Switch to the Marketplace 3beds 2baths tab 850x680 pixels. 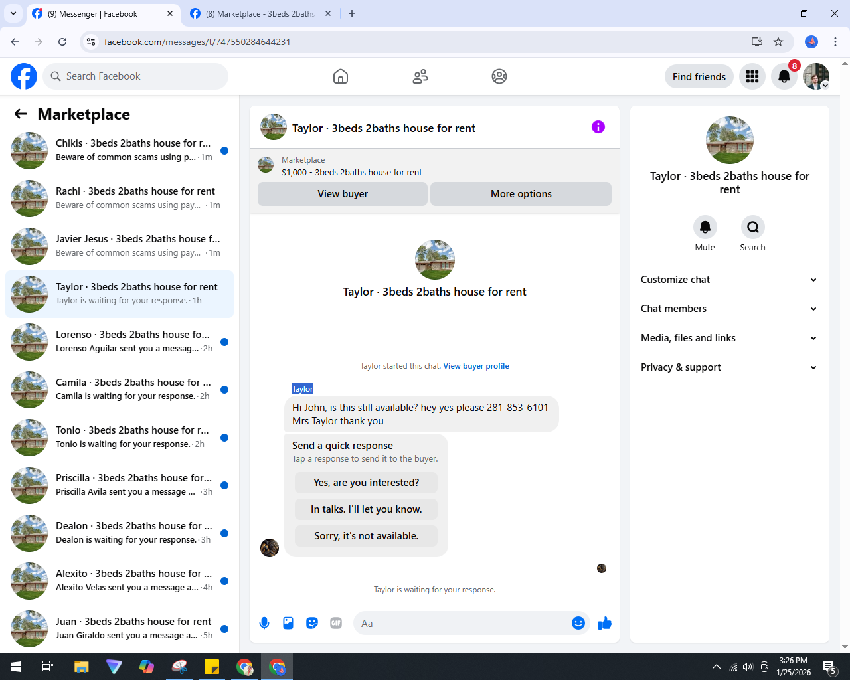tap(260, 13)
